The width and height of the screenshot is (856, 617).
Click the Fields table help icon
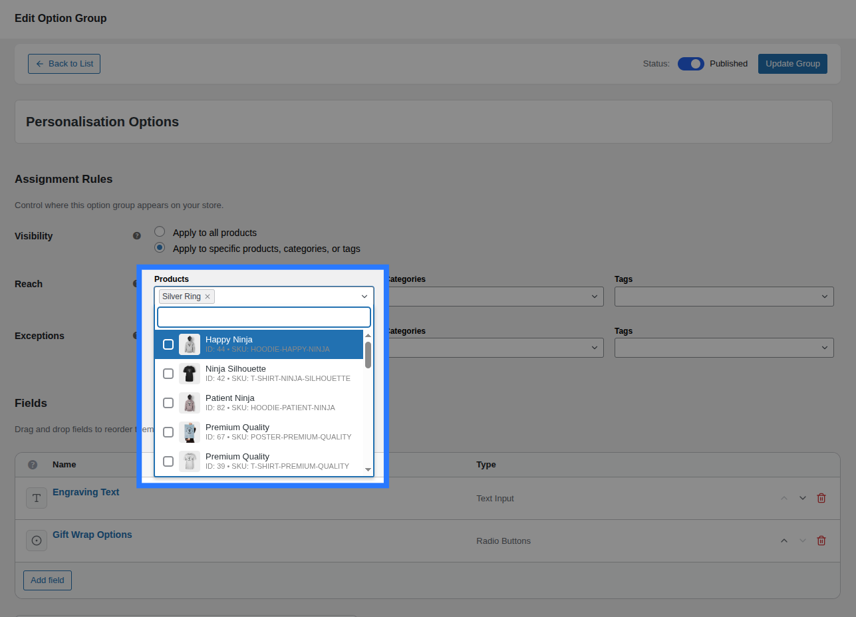pyautogui.click(x=33, y=465)
